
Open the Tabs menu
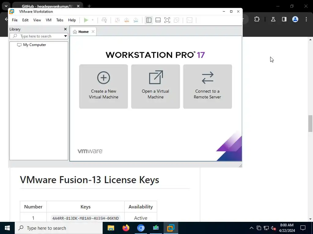tap(60, 20)
